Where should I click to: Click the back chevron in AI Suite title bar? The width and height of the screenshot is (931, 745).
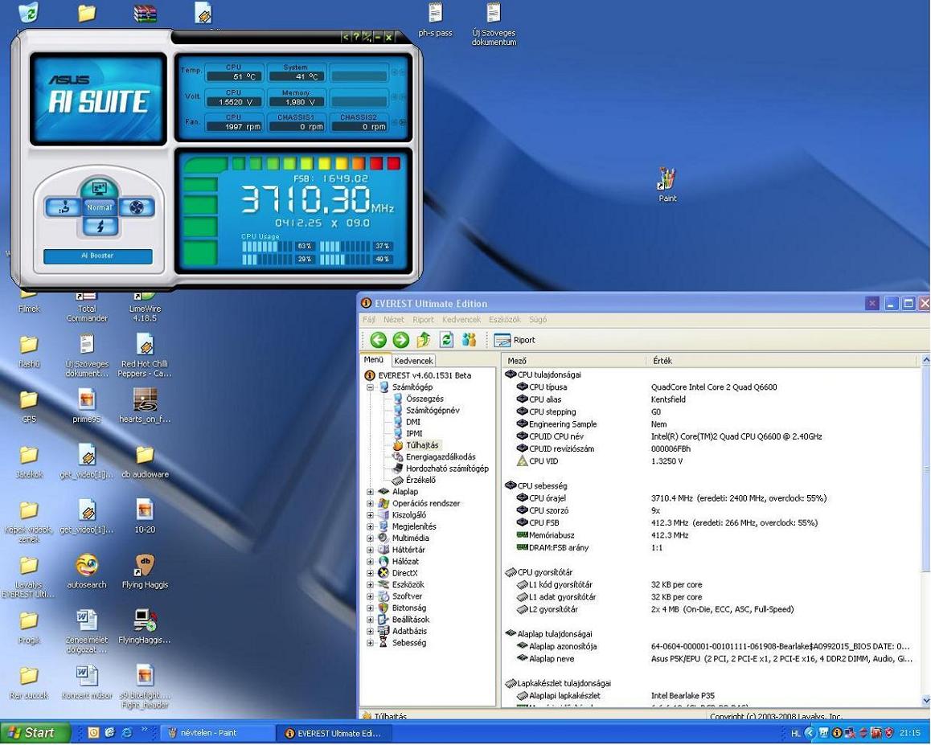pyautogui.click(x=346, y=37)
